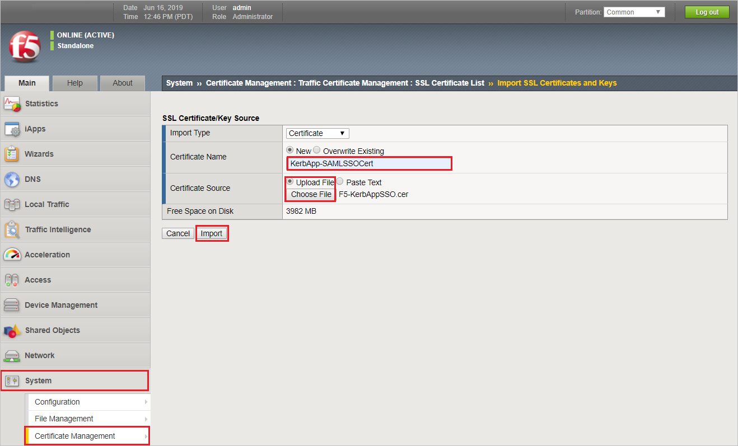Screen dimensions: 738x446
Task: Click the Network device icon
Action: coord(12,355)
